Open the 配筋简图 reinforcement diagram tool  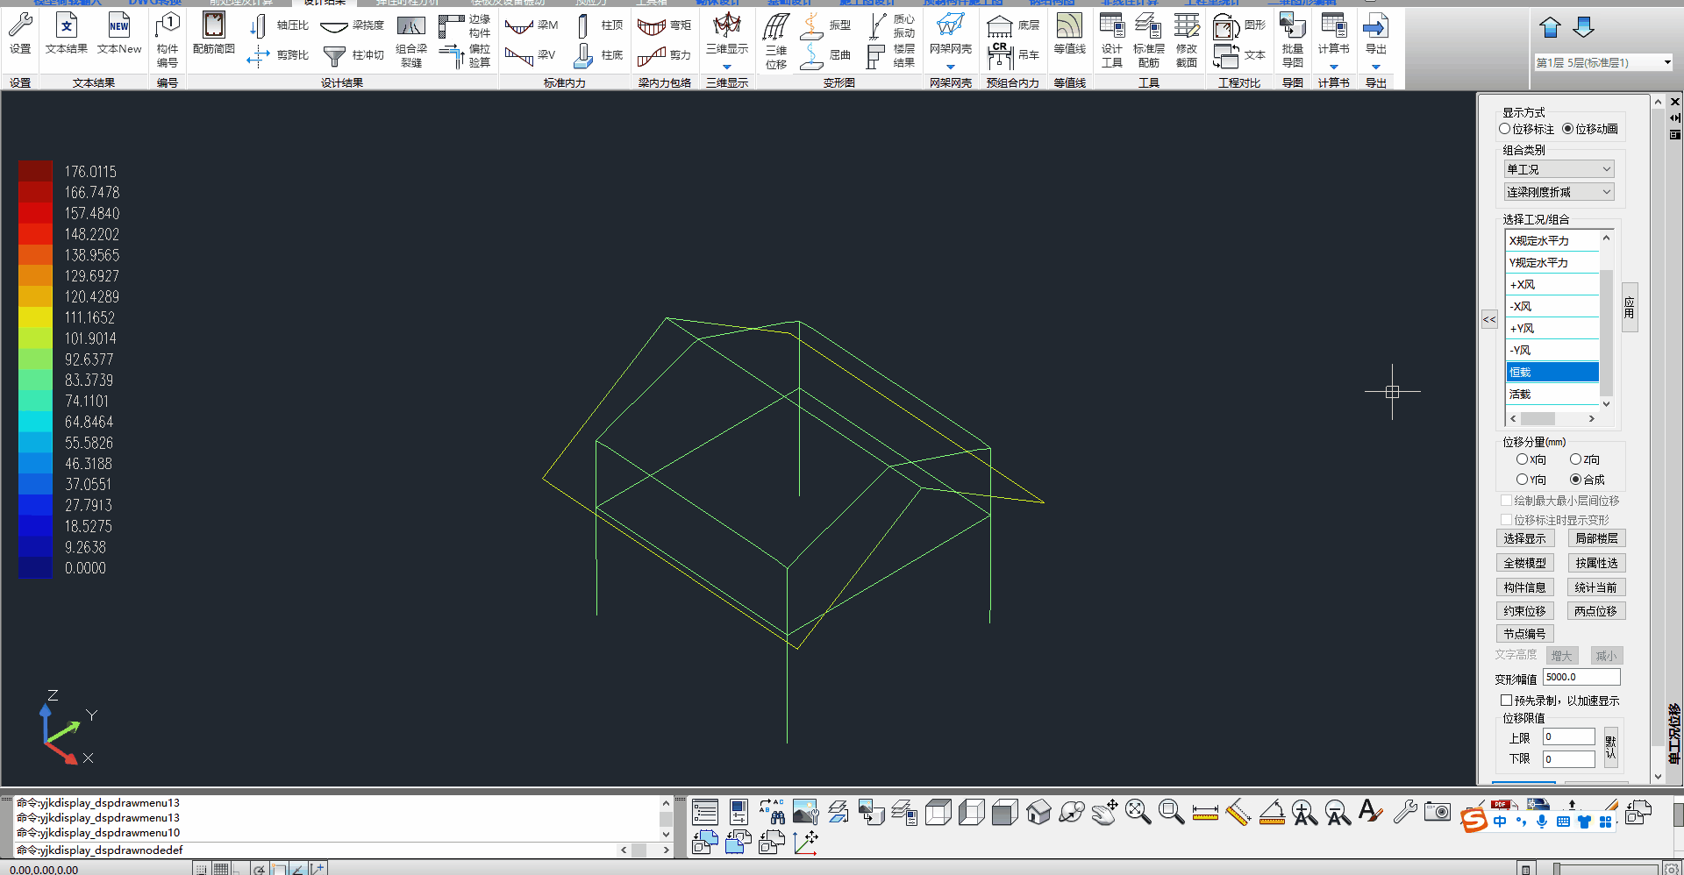tap(214, 35)
